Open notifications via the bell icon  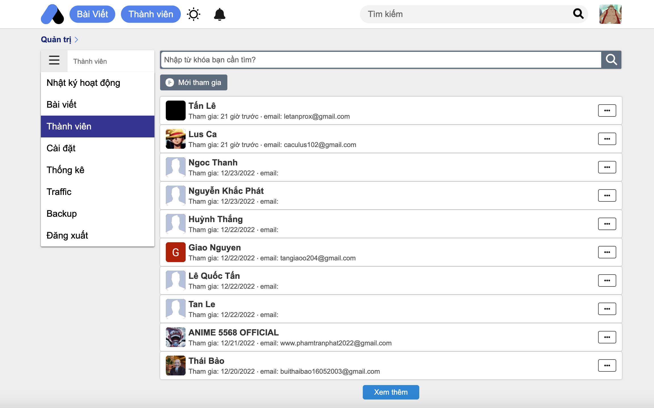220,14
